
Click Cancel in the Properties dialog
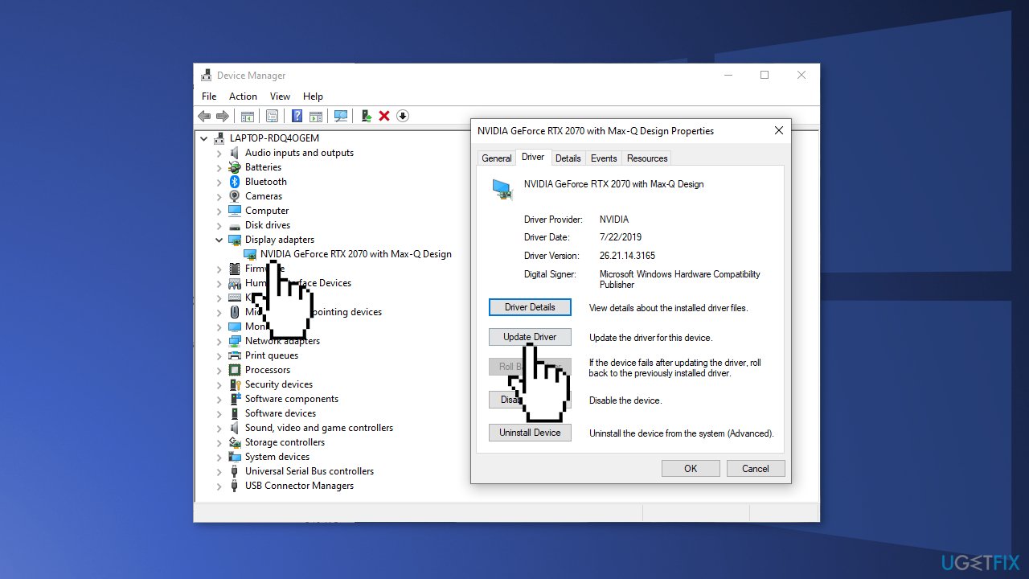tap(755, 468)
